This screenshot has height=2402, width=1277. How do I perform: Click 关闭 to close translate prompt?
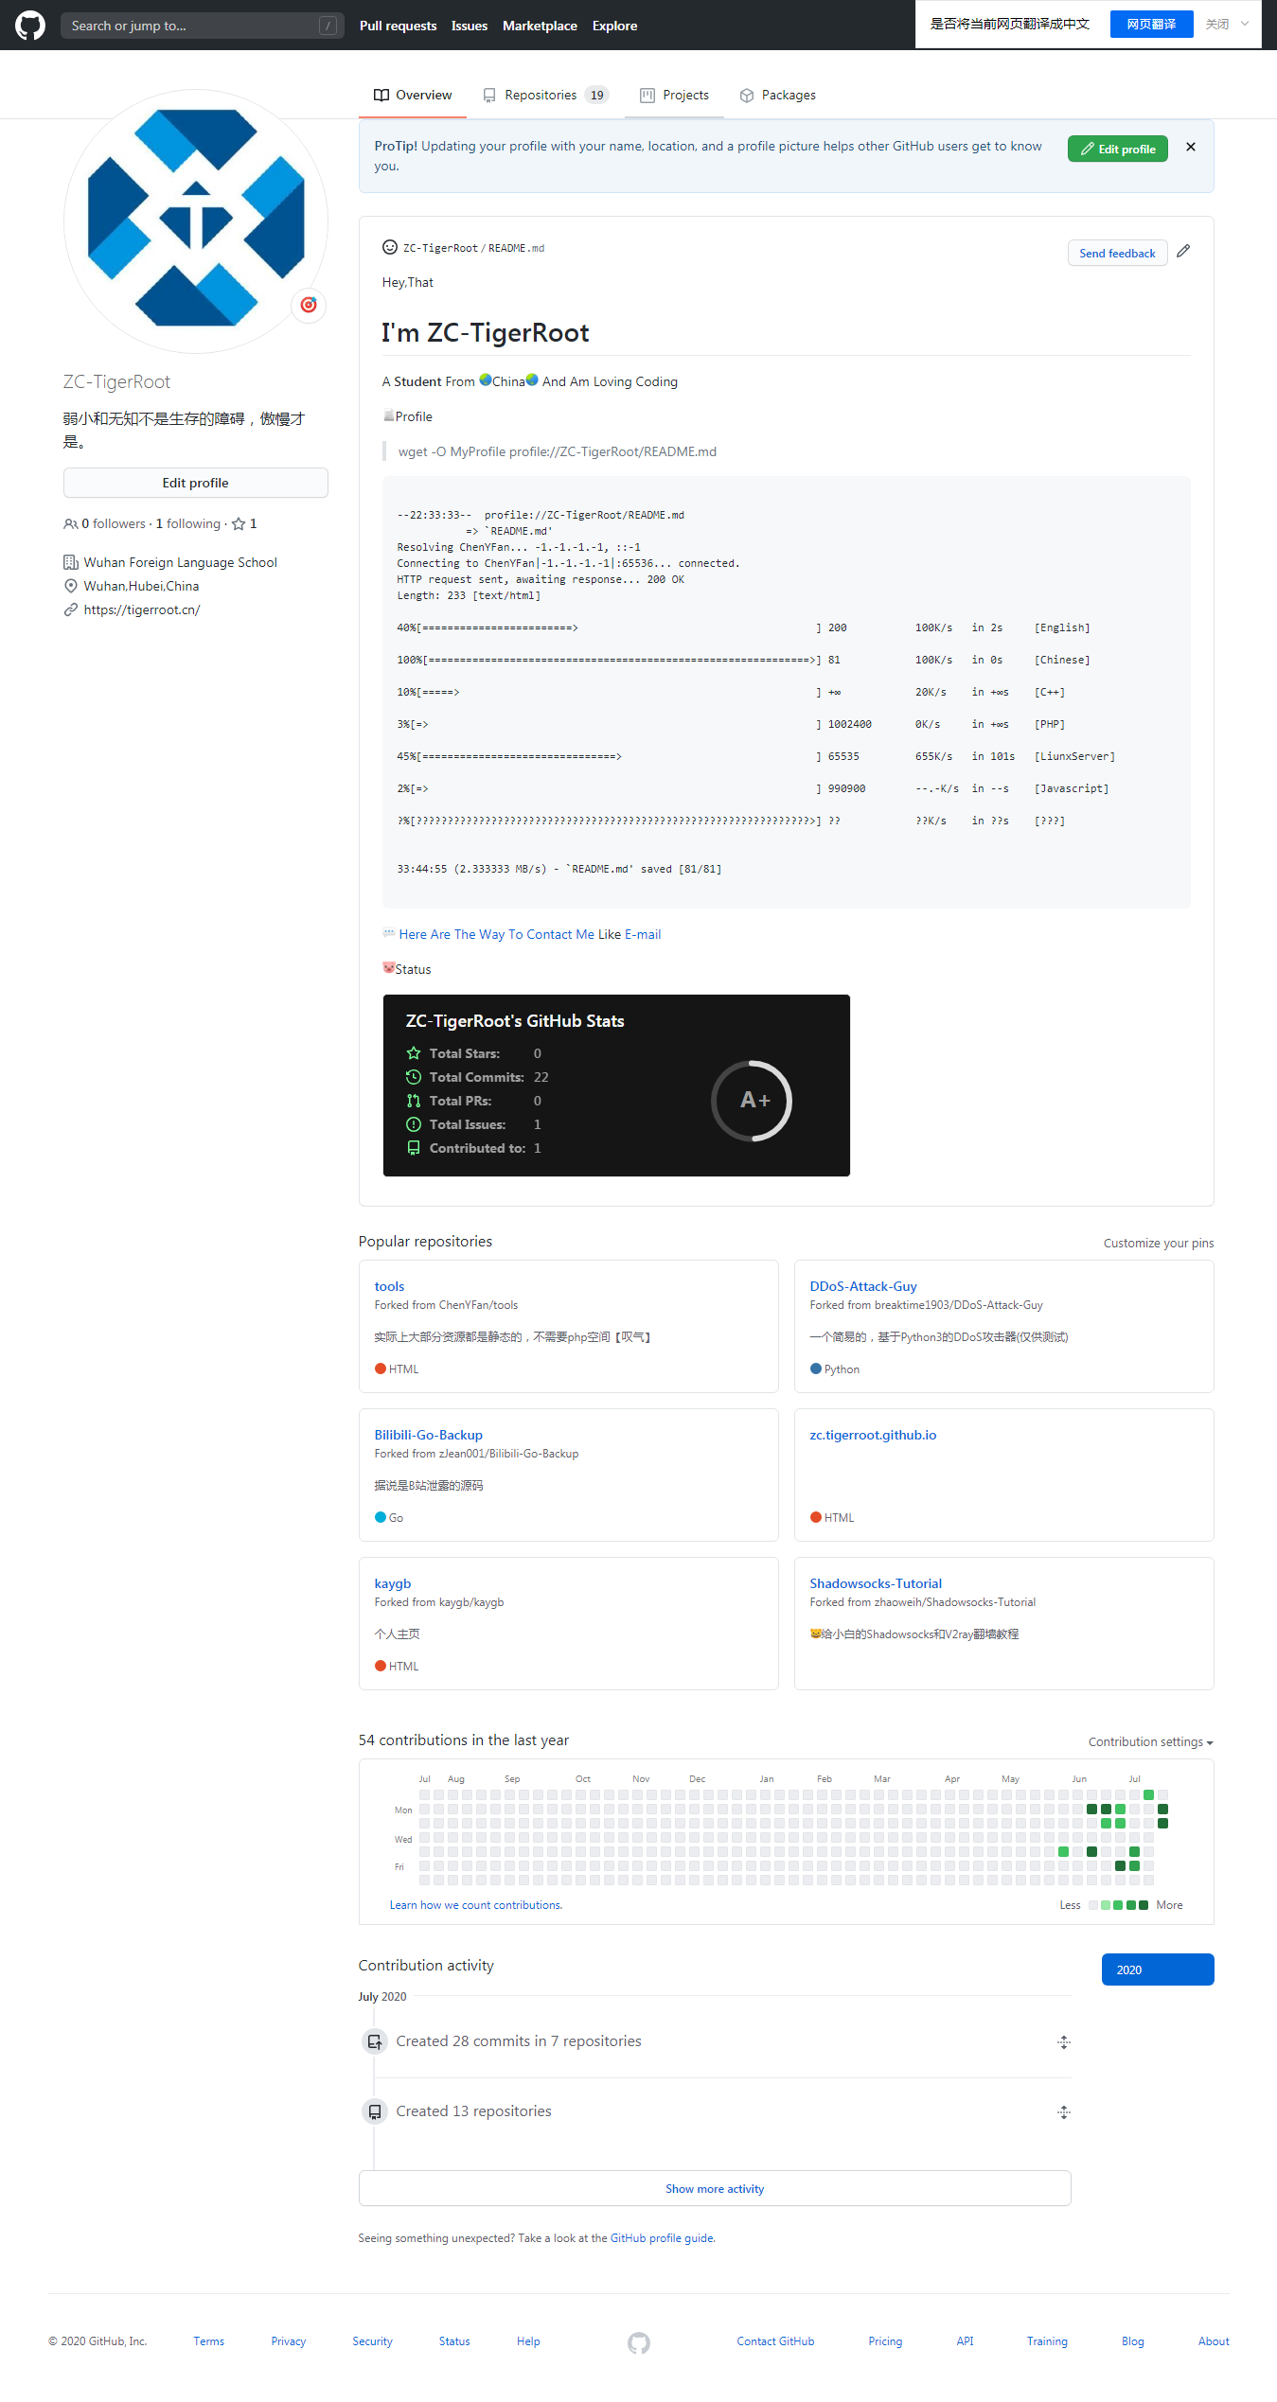[1216, 24]
